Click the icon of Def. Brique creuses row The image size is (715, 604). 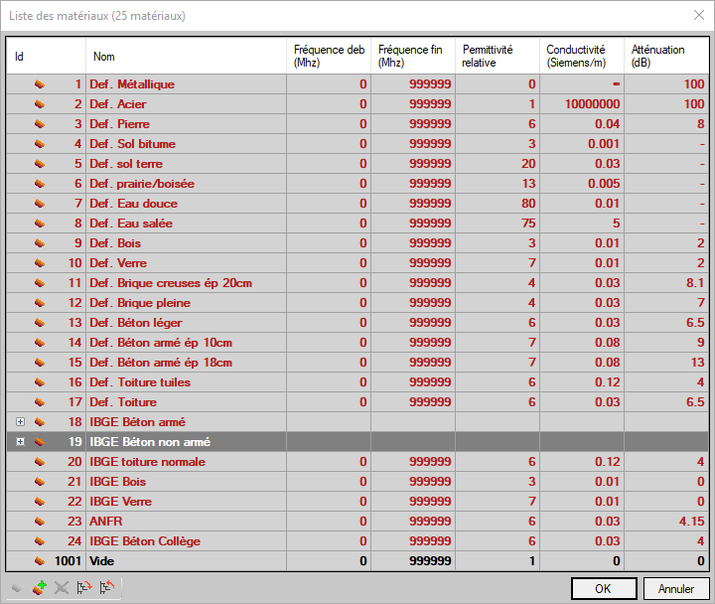coord(40,283)
